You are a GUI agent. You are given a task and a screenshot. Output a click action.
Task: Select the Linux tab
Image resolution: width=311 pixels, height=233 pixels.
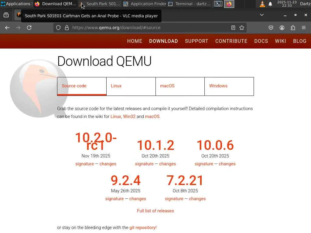pos(131,86)
